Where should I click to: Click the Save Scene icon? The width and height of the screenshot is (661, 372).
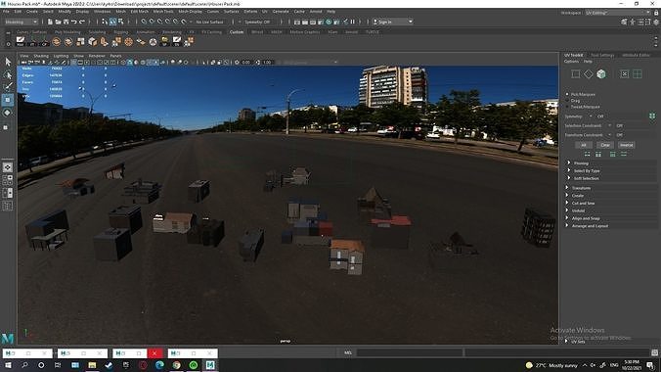tap(66, 22)
